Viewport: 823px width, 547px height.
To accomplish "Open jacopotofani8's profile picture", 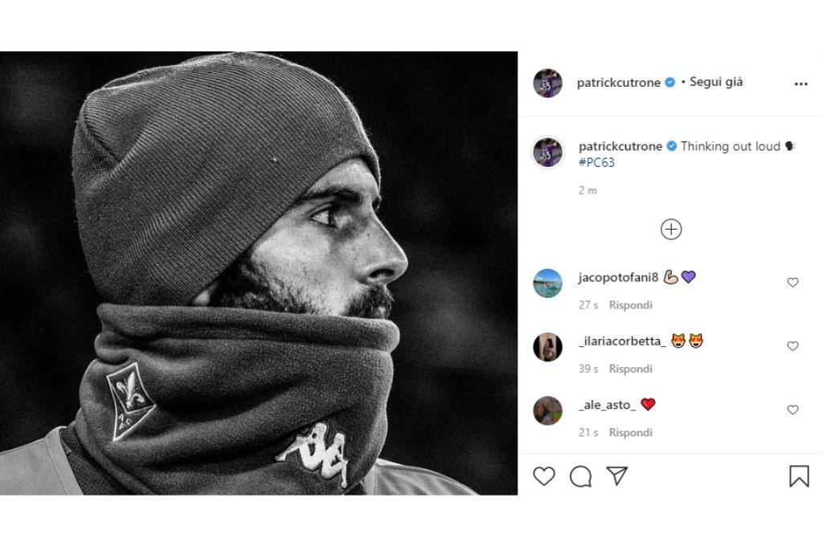I will pos(547,284).
